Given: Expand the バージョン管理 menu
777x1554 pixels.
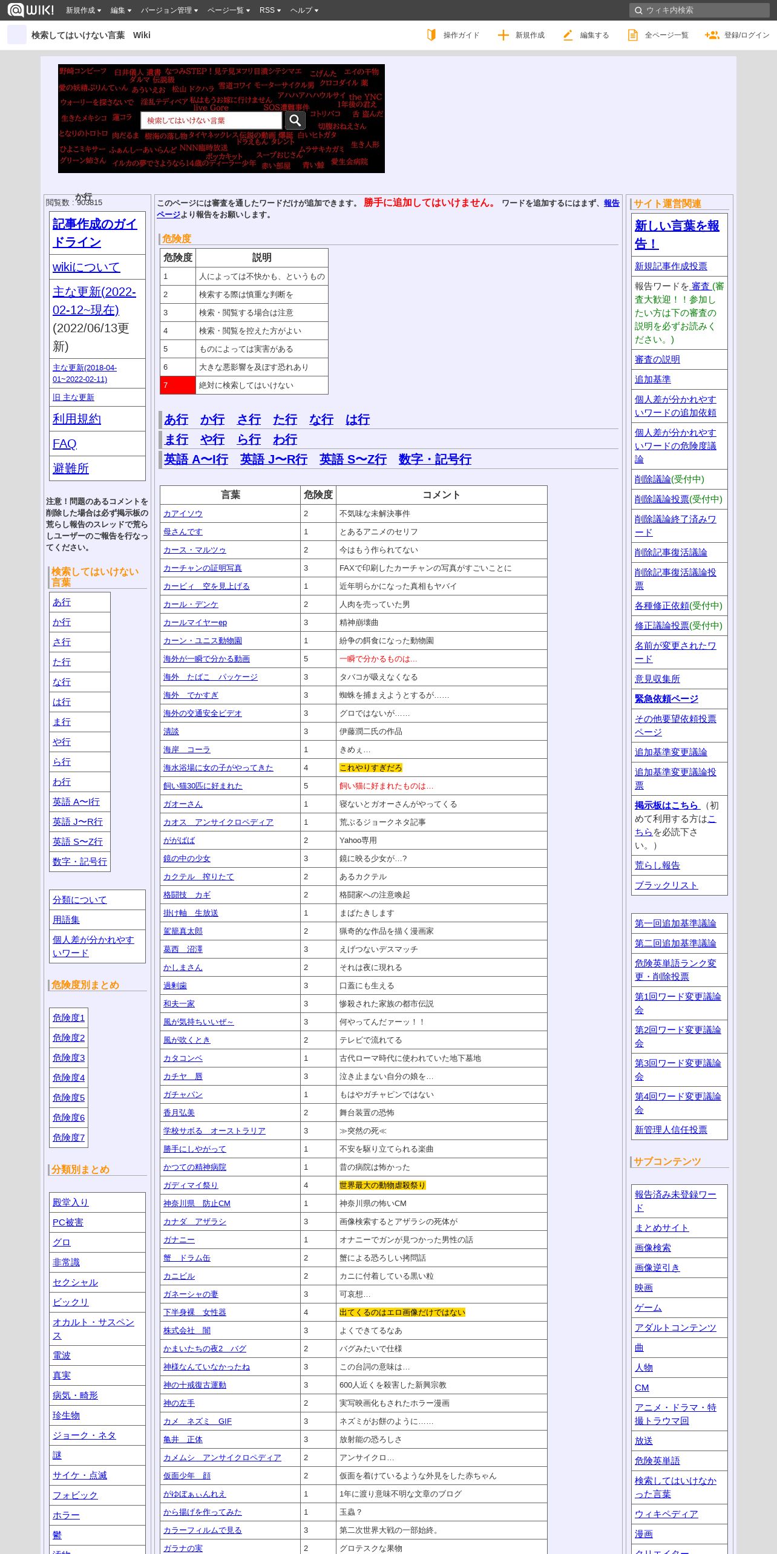Looking at the screenshot, I should 169,10.
